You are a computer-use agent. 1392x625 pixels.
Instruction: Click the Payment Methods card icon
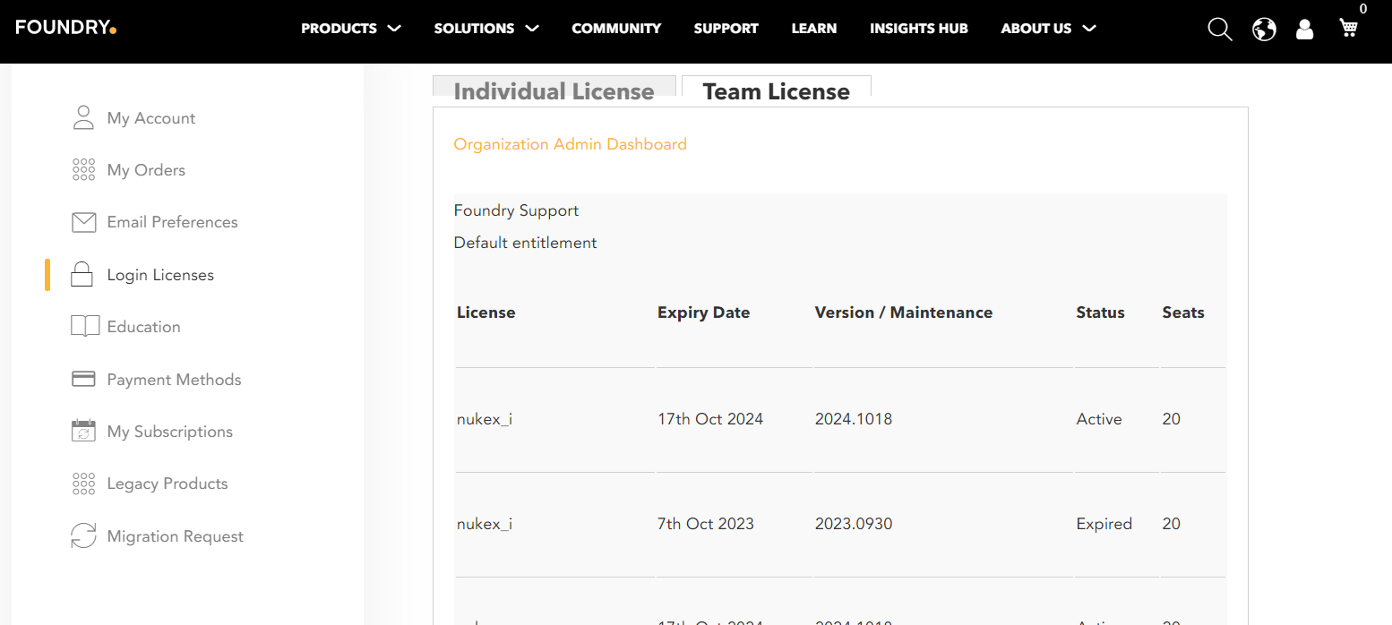(x=83, y=379)
